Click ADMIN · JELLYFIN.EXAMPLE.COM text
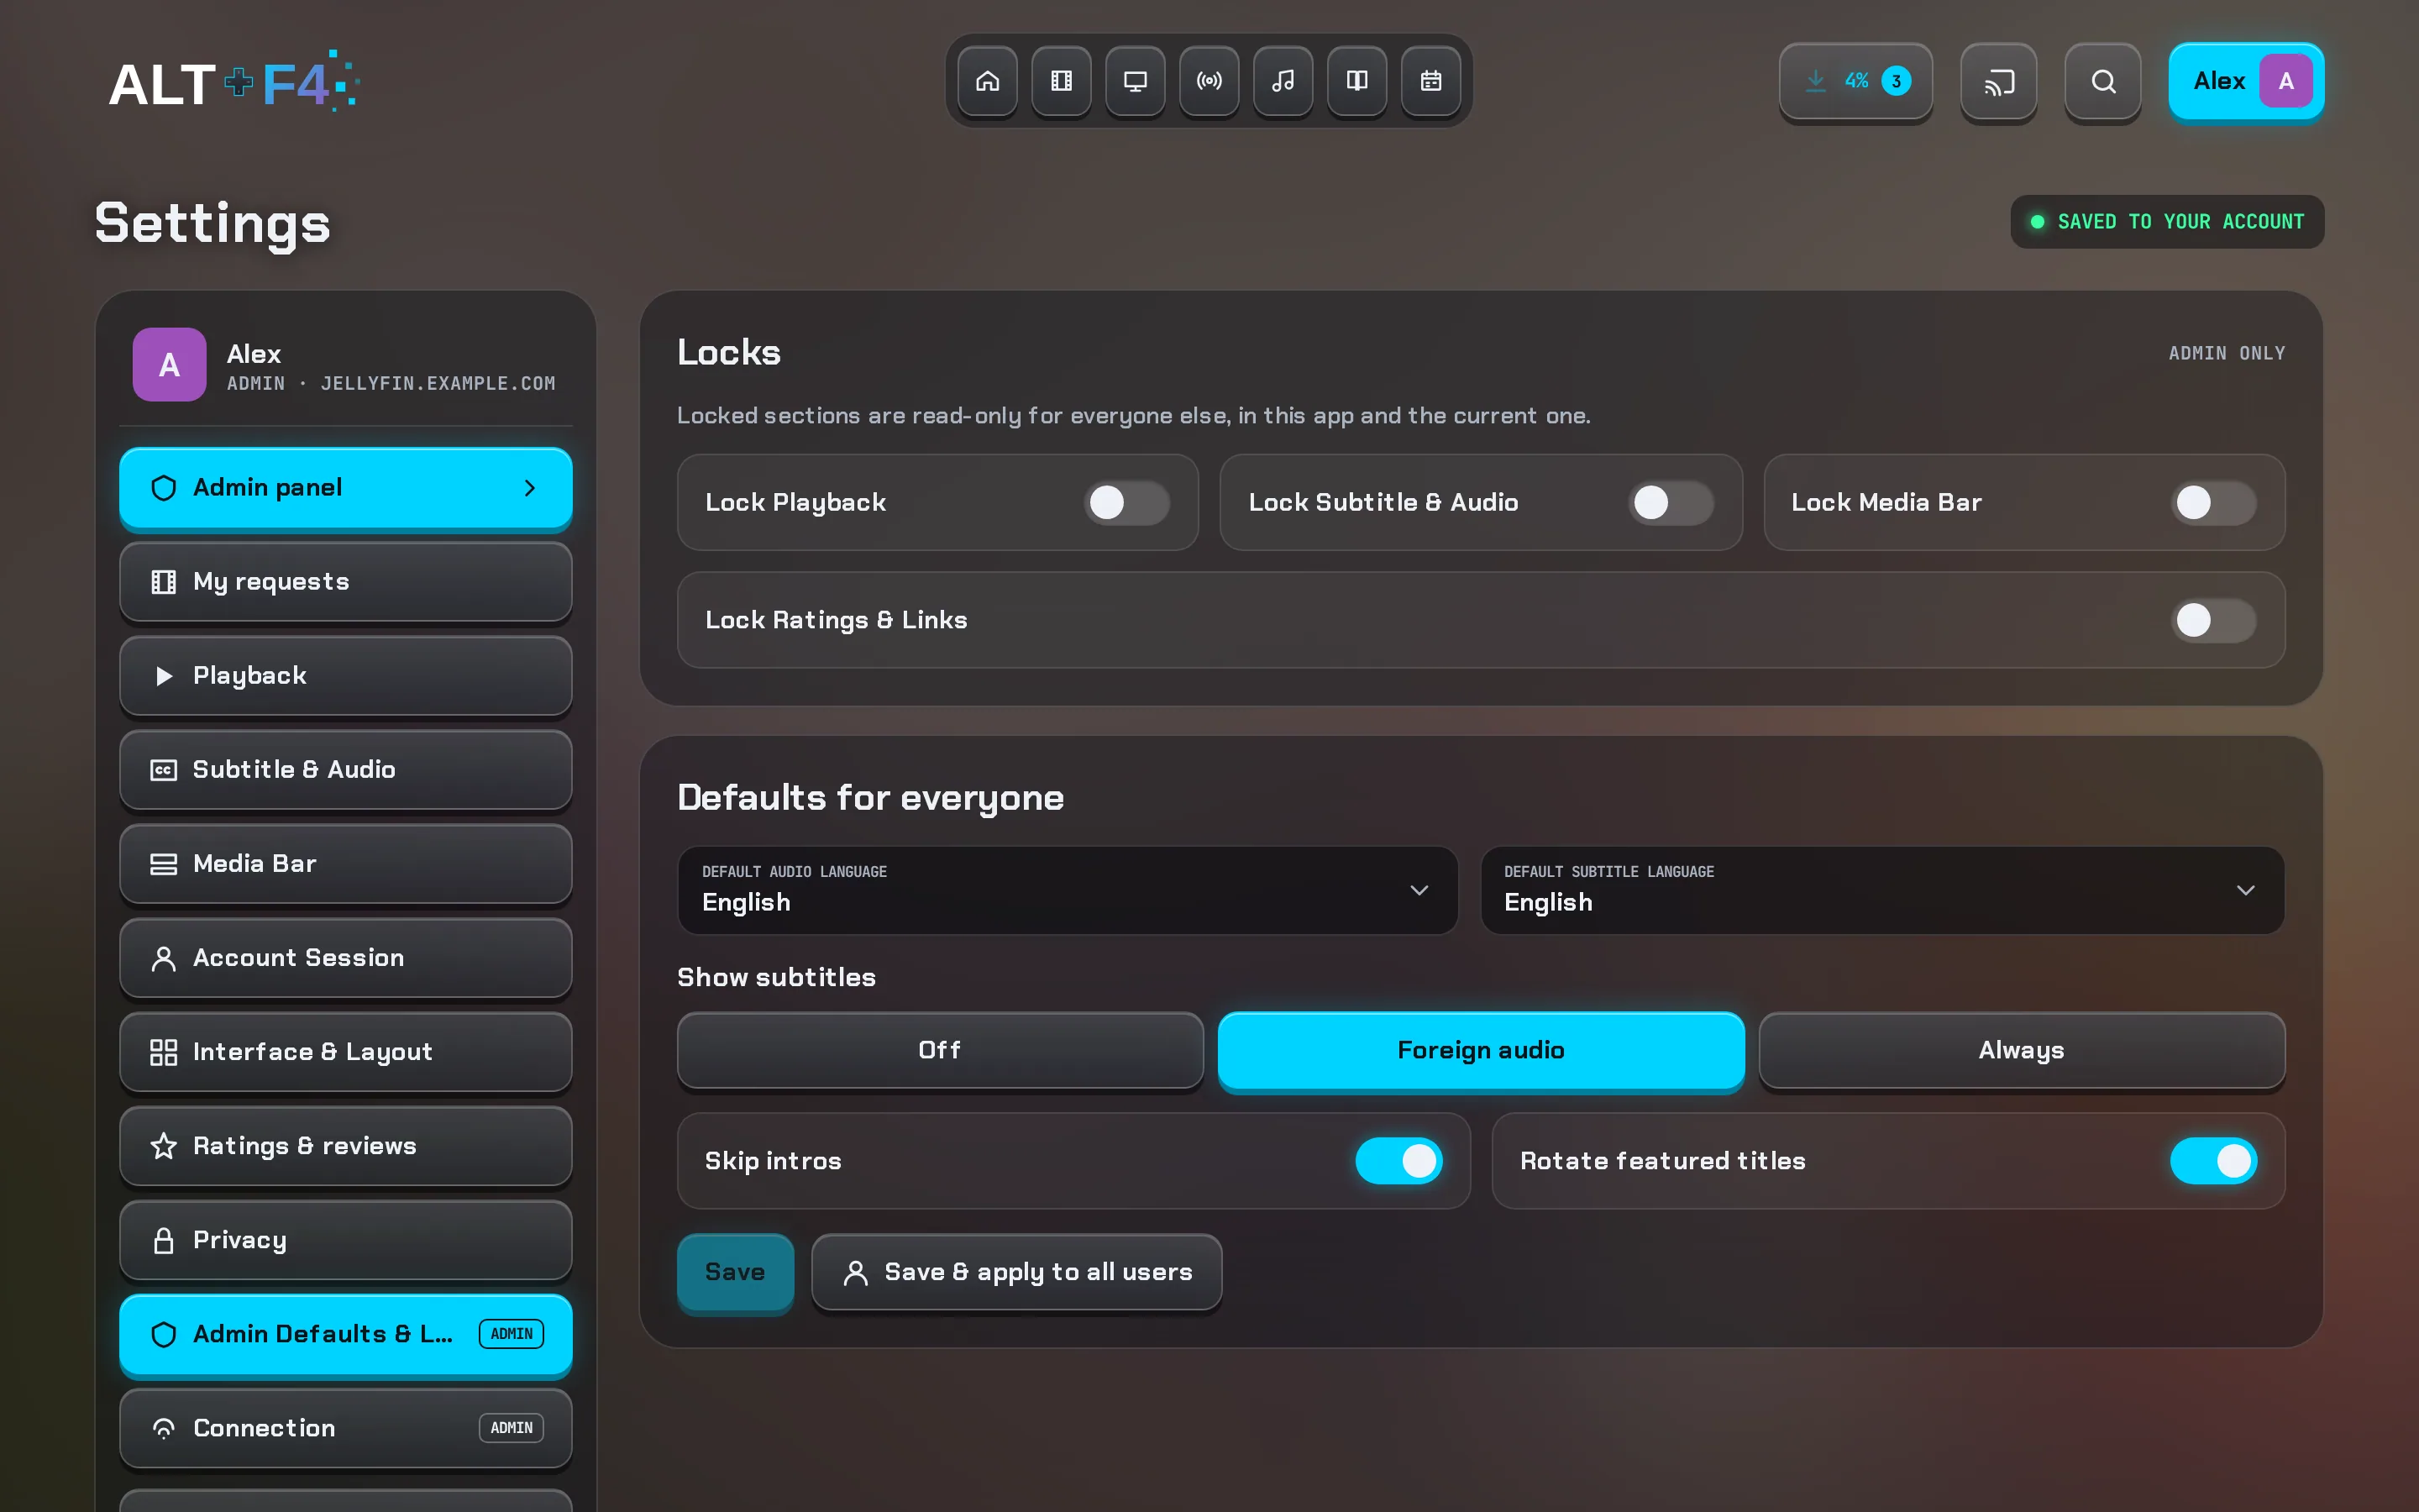The image size is (2419, 1512). pos(391,383)
